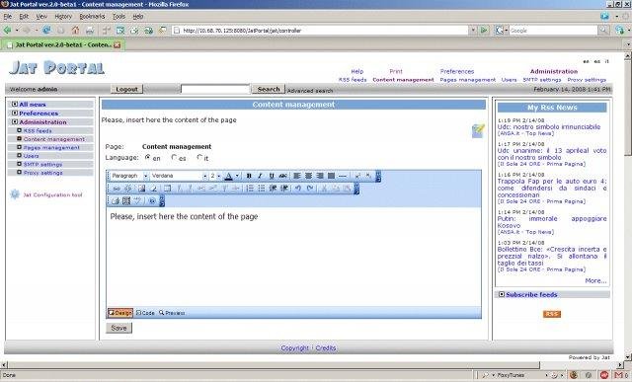The image size is (632, 382).
Task: Click the Jat Configuration tool gear icon
Action: (x=15, y=194)
